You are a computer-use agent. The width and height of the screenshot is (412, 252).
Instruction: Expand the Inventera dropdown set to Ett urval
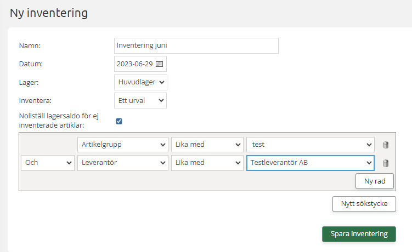pos(140,100)
